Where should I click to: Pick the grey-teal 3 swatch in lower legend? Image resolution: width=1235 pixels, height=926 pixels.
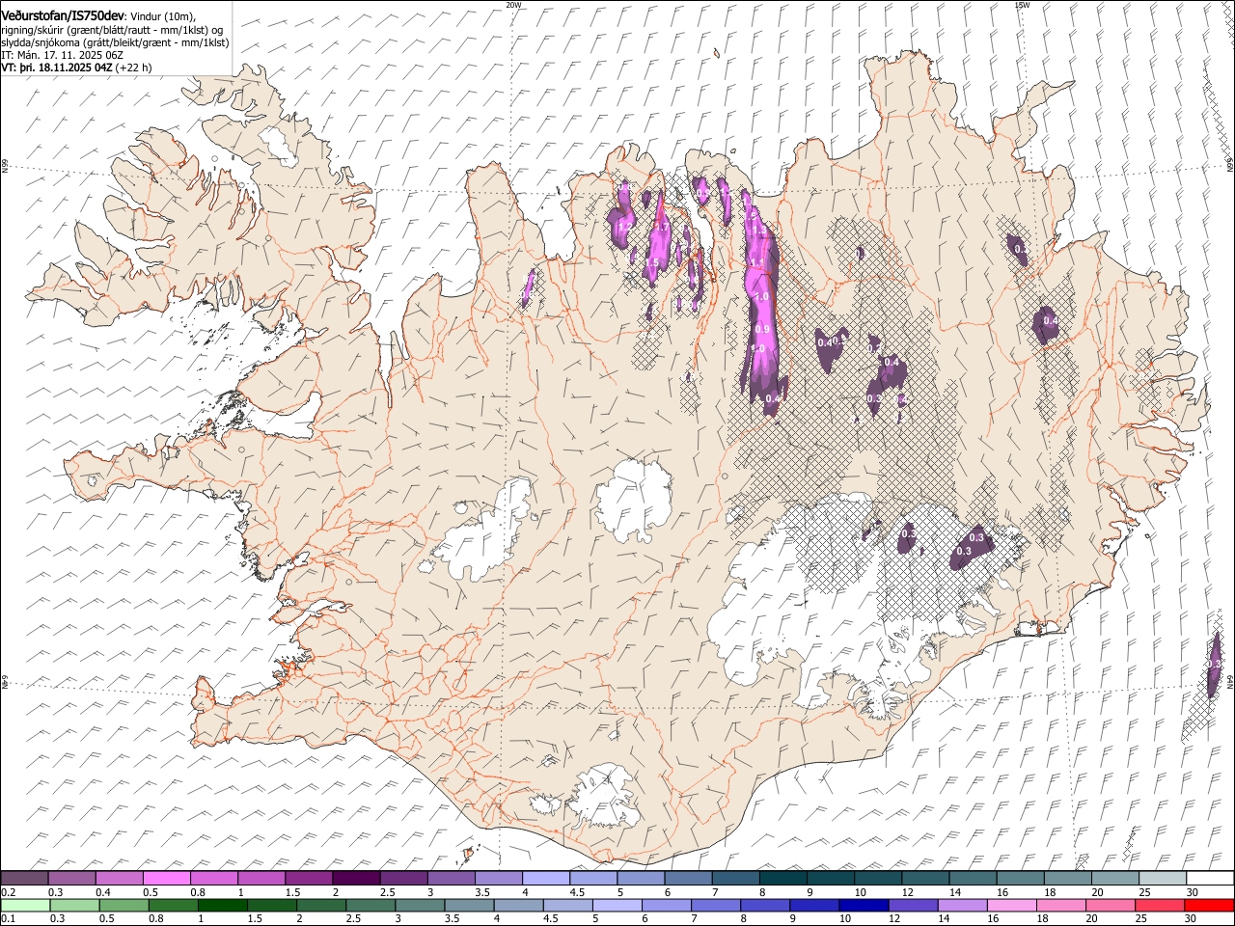tap(420, 905)
